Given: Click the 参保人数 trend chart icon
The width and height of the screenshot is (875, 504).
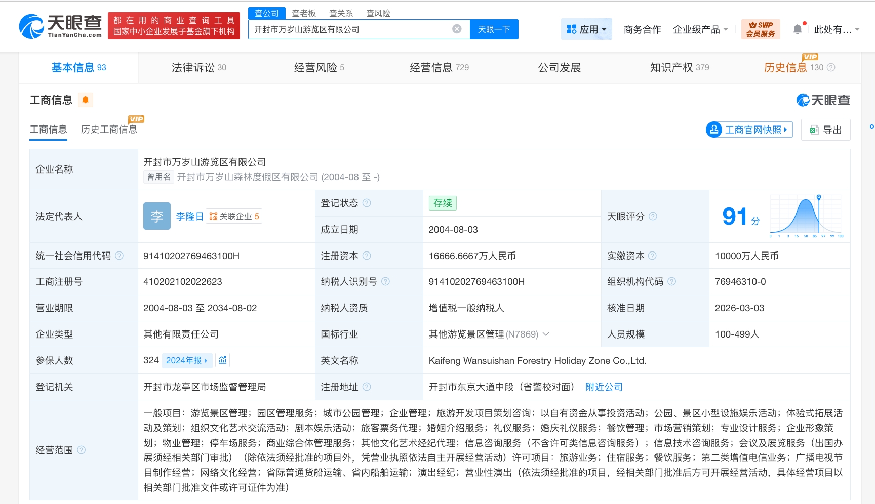Looking at the screenshot, I should (222, 360).
